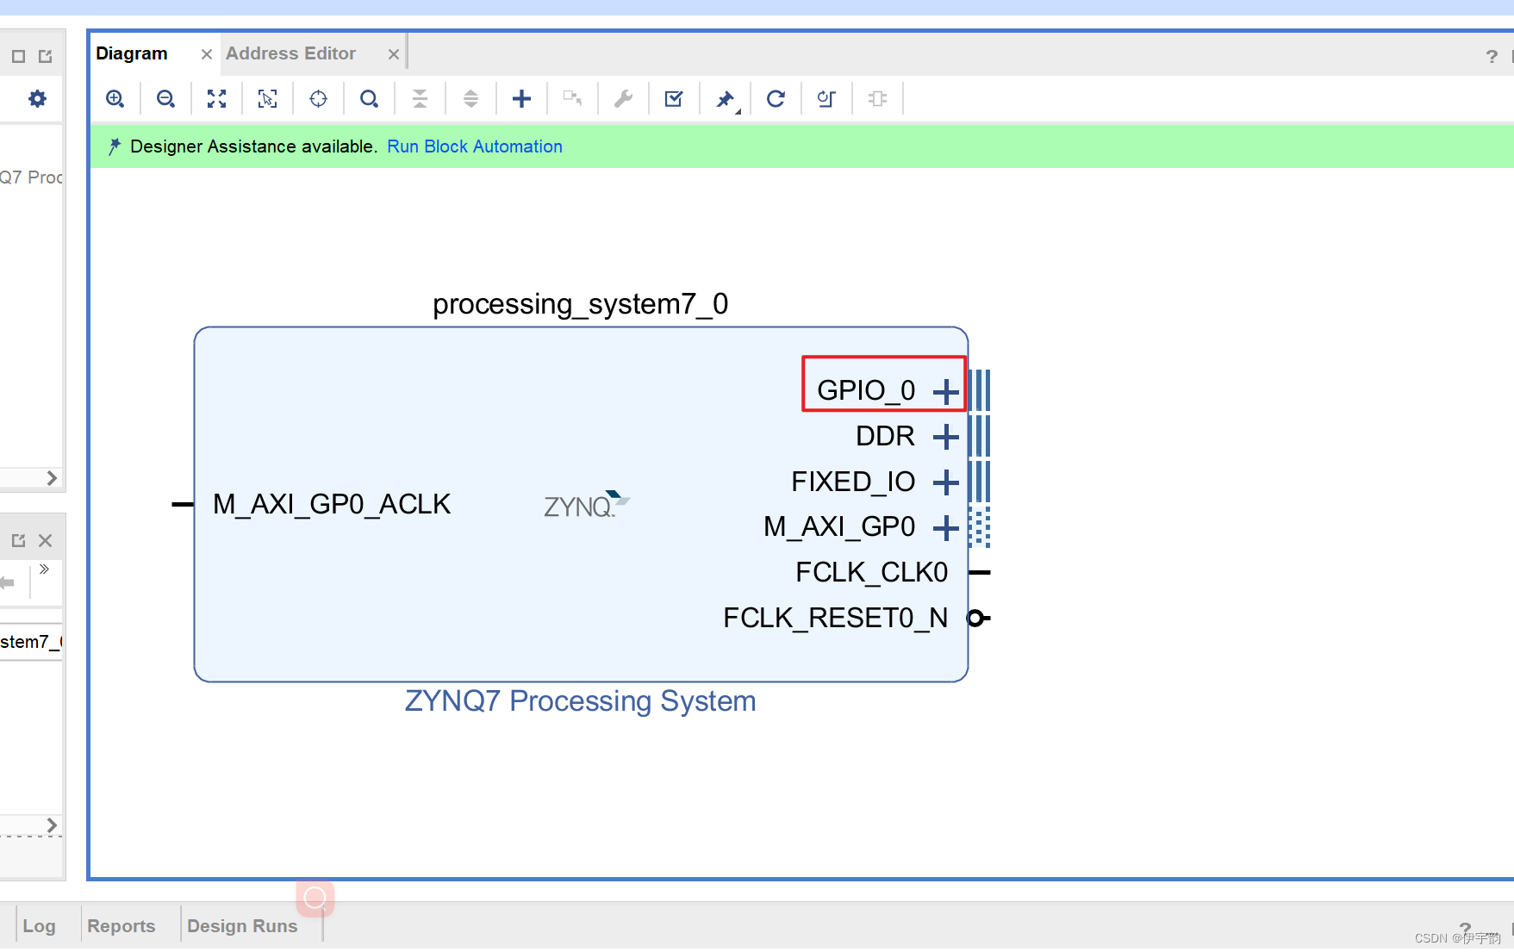The width and height of the screenshot is (1514, 952).
Task: Expand the FIXED_IO interface port
Action: [x=946, y=482]
